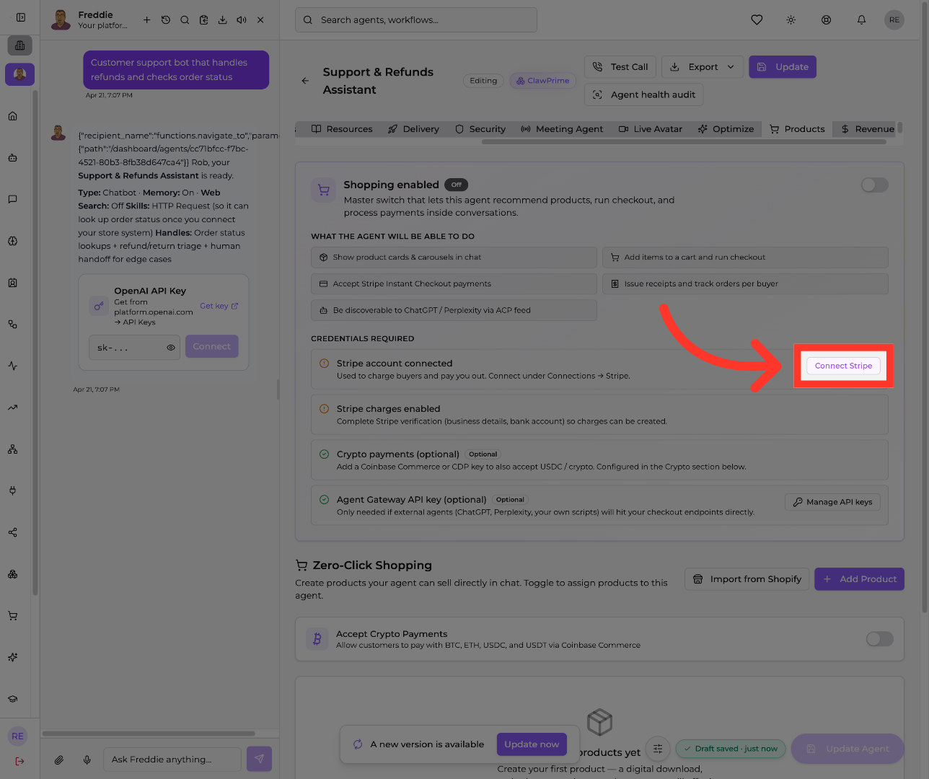Switch to the Revenue tab
The height and width of the screenshot is (779, 929).
867,129
